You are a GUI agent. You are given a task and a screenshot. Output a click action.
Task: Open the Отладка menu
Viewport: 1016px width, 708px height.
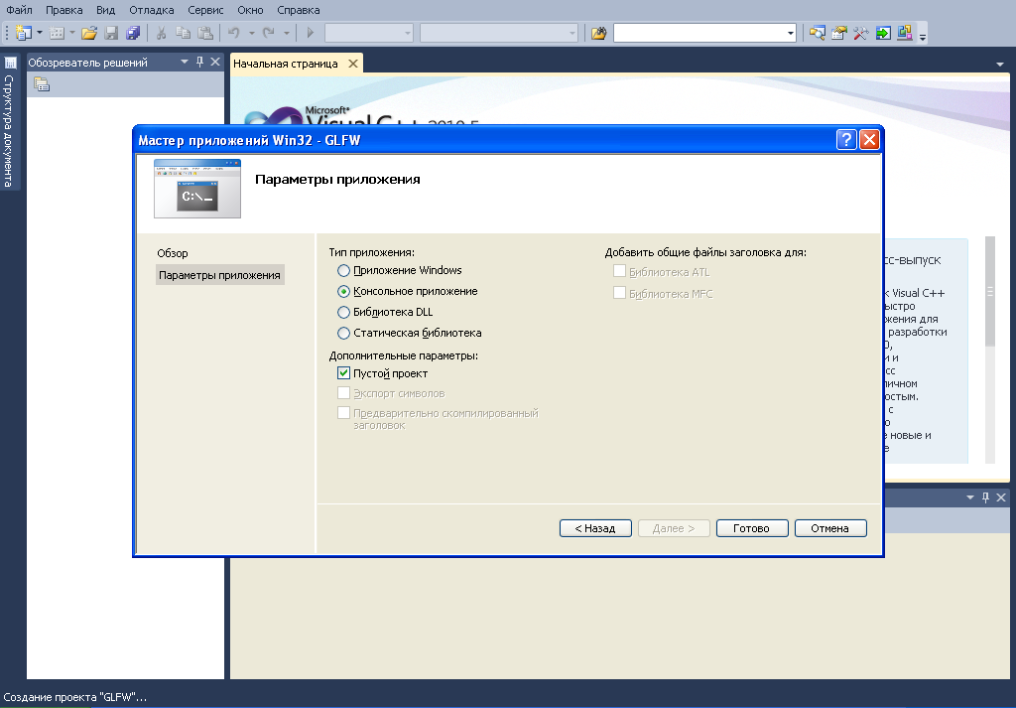click(x=152, y=10)
